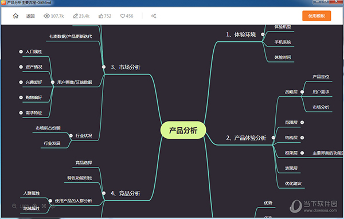The image size is (344, 219).
Task: Select the 资产情况 node text
Action: click(34, 67)
